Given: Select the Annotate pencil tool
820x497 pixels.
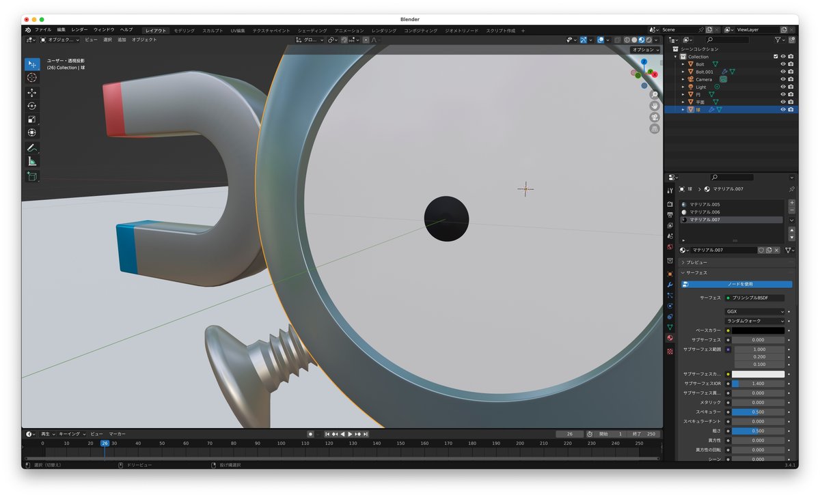Looking at the screenshot, I should pos(32,147).
